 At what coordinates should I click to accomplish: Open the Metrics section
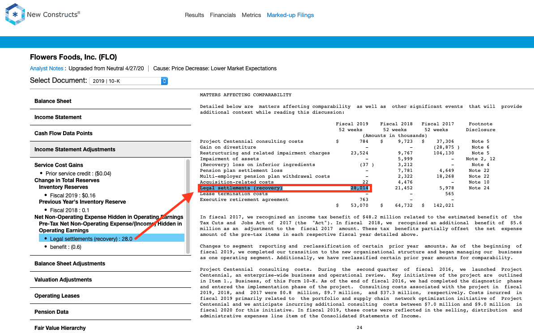click(x=252, y=15)
